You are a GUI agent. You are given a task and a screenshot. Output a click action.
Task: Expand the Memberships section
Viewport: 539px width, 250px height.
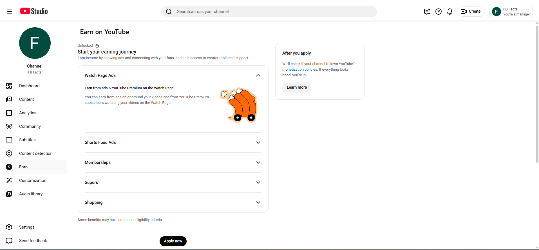(x=258, y=162)
